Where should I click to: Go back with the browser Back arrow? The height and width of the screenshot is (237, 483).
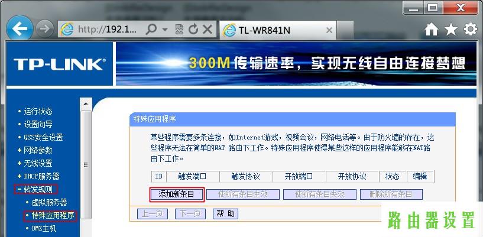point(20,28)
